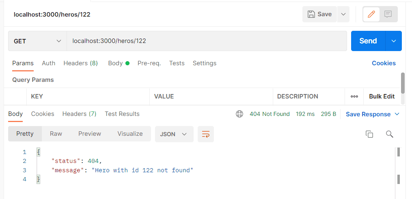Switch to Preview response view
The height and width of the screenshot is (199, 412).
[90, 134]
